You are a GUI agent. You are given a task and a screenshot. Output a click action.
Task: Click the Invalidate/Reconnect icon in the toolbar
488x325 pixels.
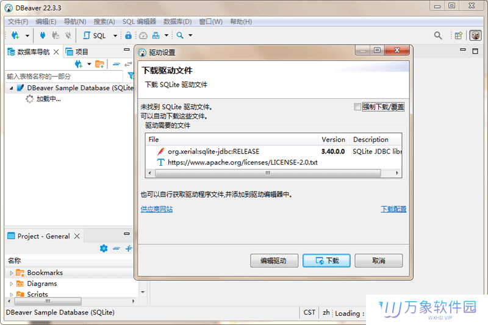coord(56,35)
